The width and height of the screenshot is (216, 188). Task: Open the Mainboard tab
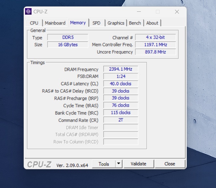(55, 23)
